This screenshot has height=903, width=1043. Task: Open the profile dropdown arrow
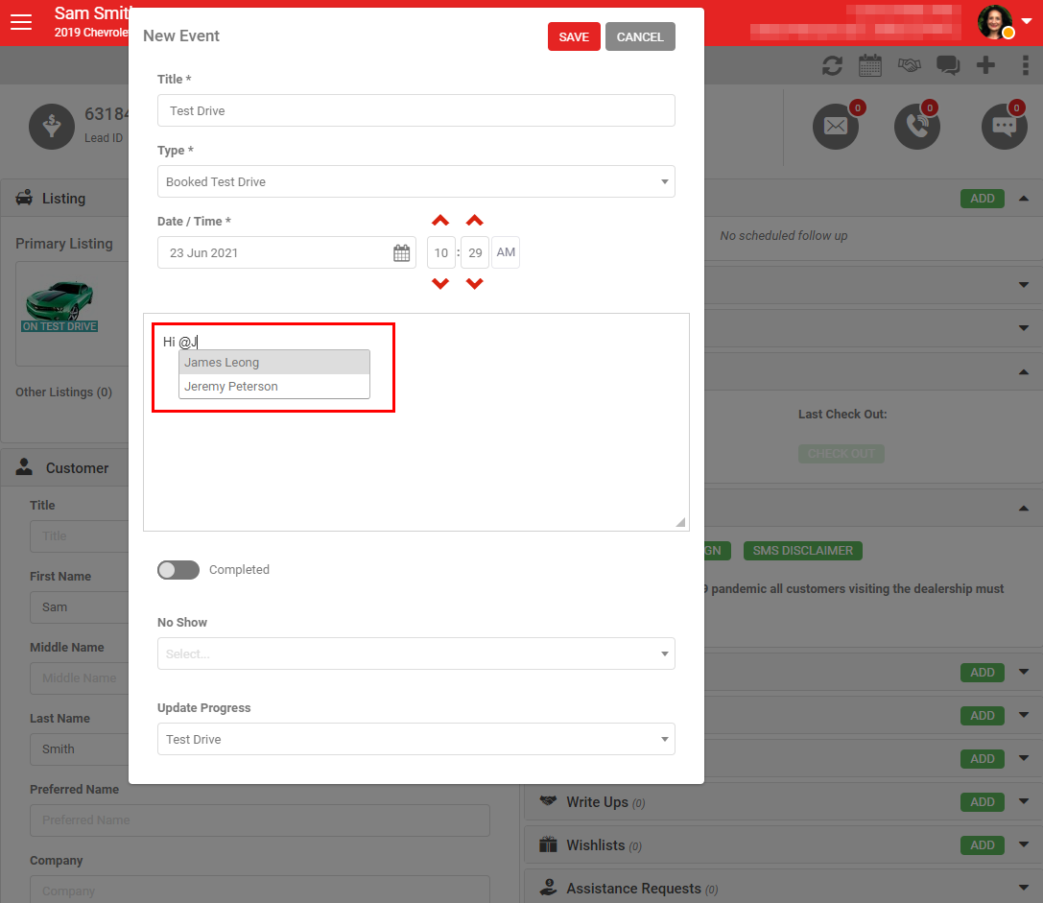[x=1027, y=21]
